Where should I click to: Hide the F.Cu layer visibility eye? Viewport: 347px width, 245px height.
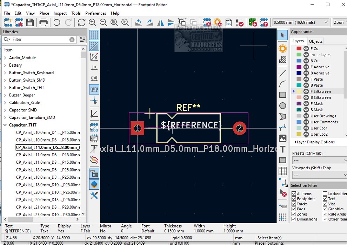pos(306,49)
